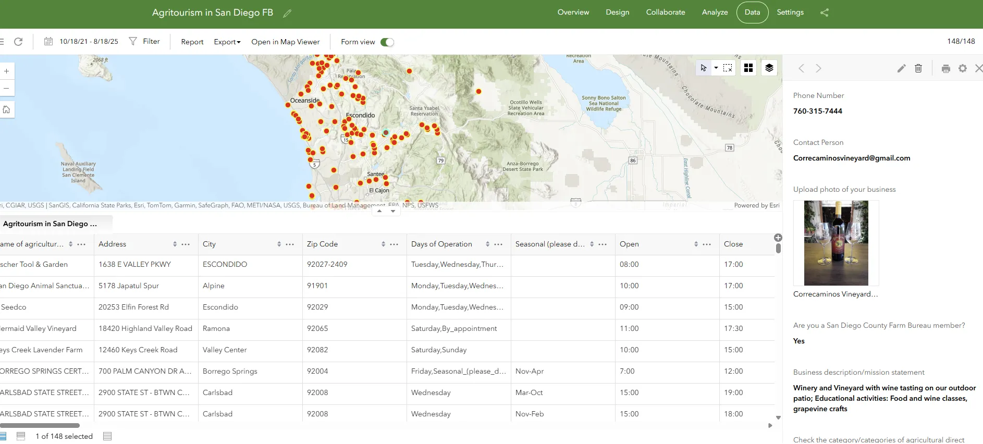Return map to home extent
The width and height of the screenshot is (983, 444).
7,109
